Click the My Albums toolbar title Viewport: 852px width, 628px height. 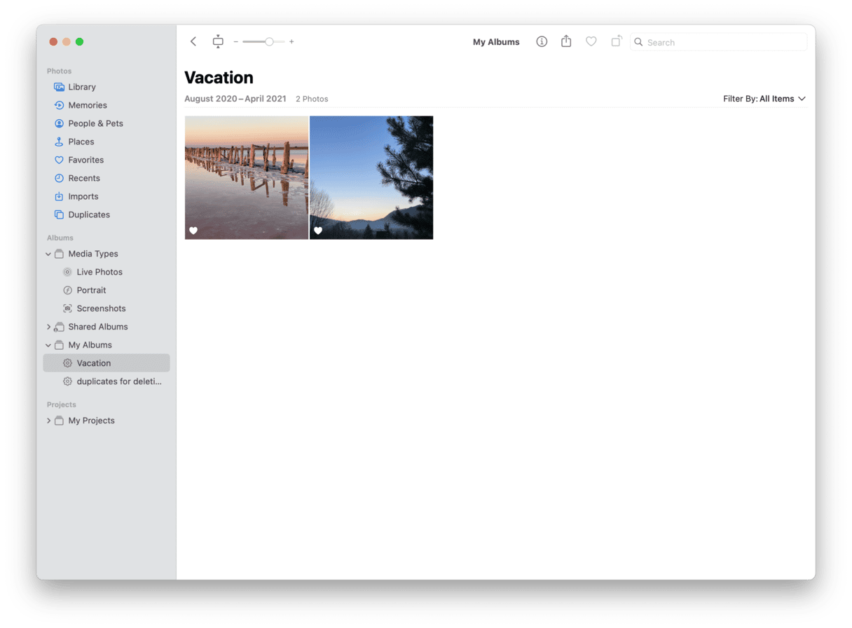tap(496, 42)
